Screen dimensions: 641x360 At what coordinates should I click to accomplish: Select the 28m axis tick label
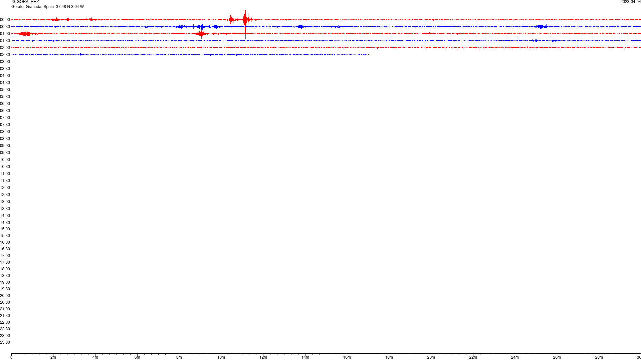coord(599,357)
